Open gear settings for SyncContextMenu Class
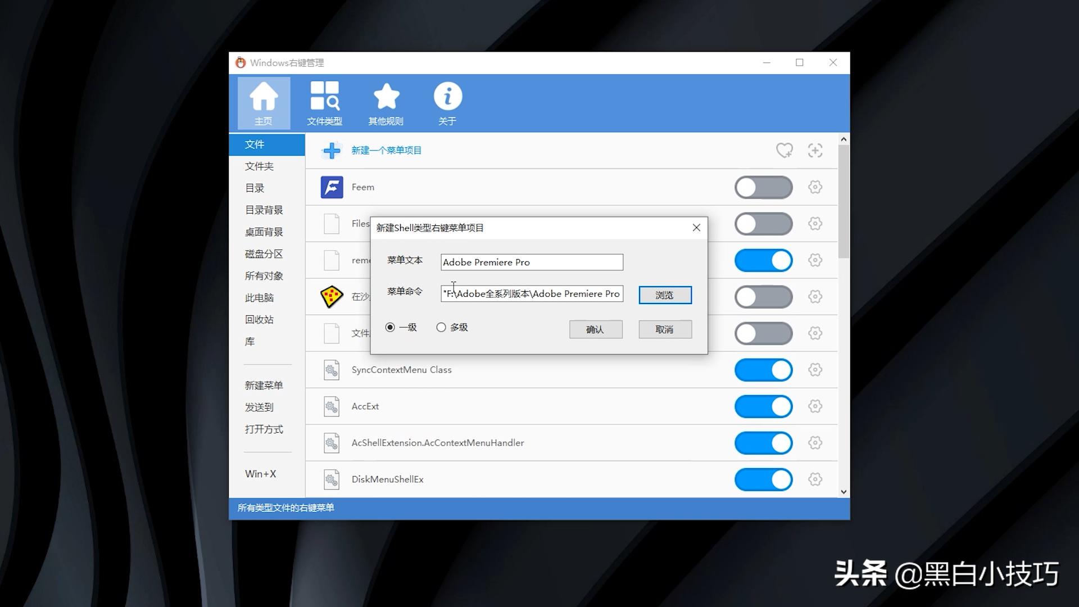 point(815,370)
